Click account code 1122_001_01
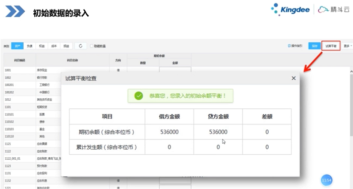Screen dimensions: 353x189 [x=13, y=158]
